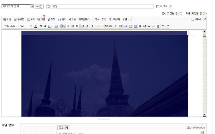Expand more content types after 공연
The width and height of the screenshot is (215, 134).
(130, 20)
